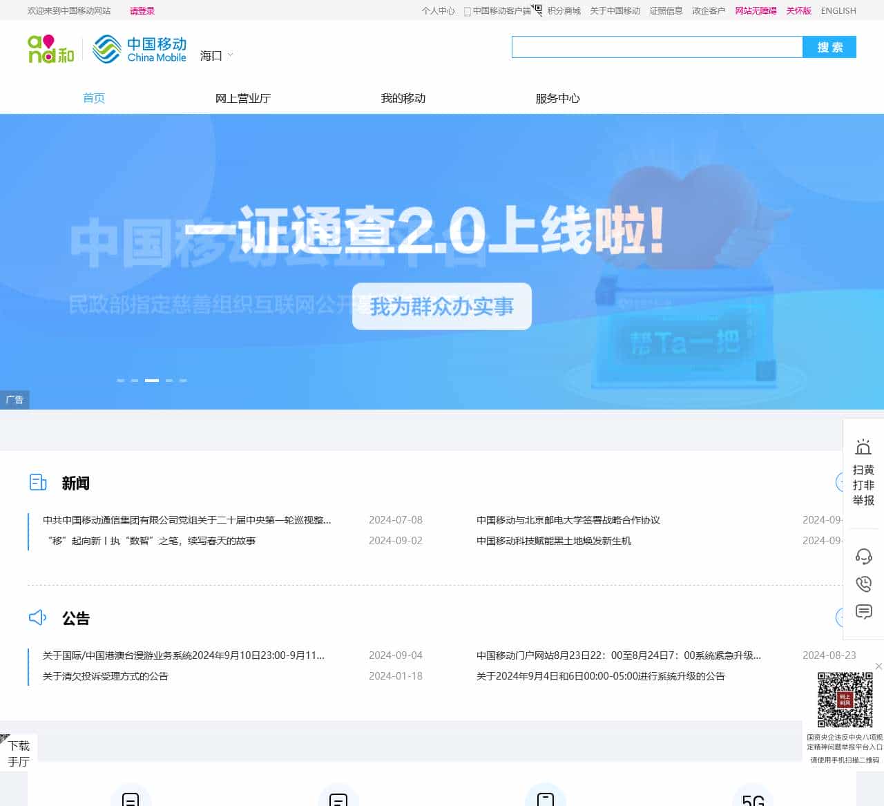Click the 新闻 section newspaper icon
Screen dimensions: 884x806
(x=38, y=482)
